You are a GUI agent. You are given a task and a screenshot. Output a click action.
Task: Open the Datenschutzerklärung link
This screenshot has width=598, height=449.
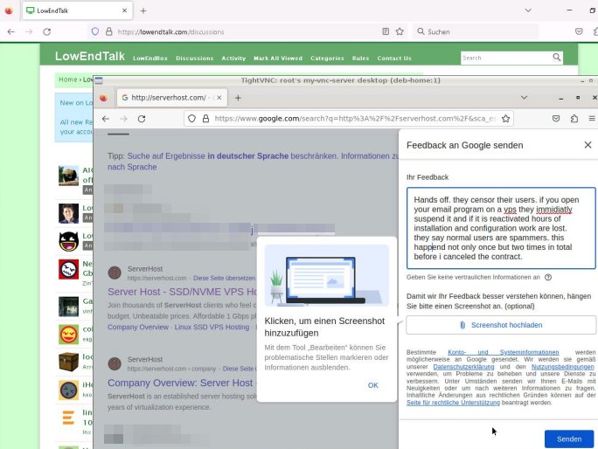464,368
